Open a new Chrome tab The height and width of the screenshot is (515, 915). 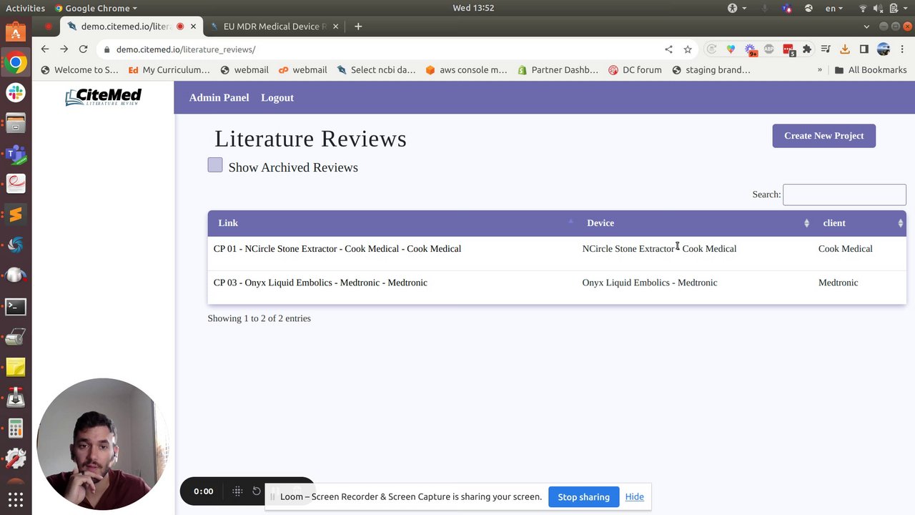[x=358, y=26]
